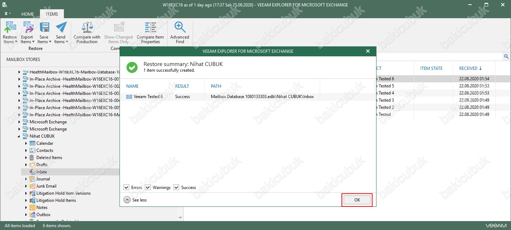The image size is (511, 230).
Task: Click the Calendar folder icon
Action: (x=32, y=143)
